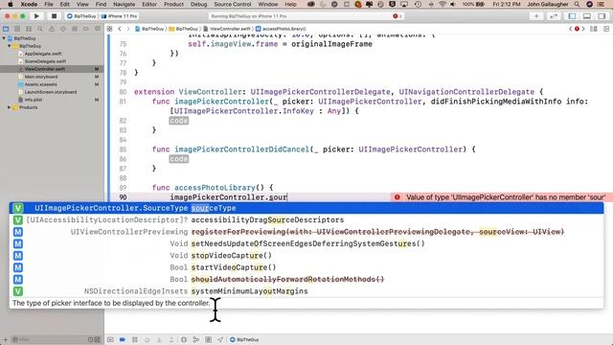The height and width of the screenshot is (345, 613).
Task: Click the debug memory graph icon
Action: pos(195,339)
